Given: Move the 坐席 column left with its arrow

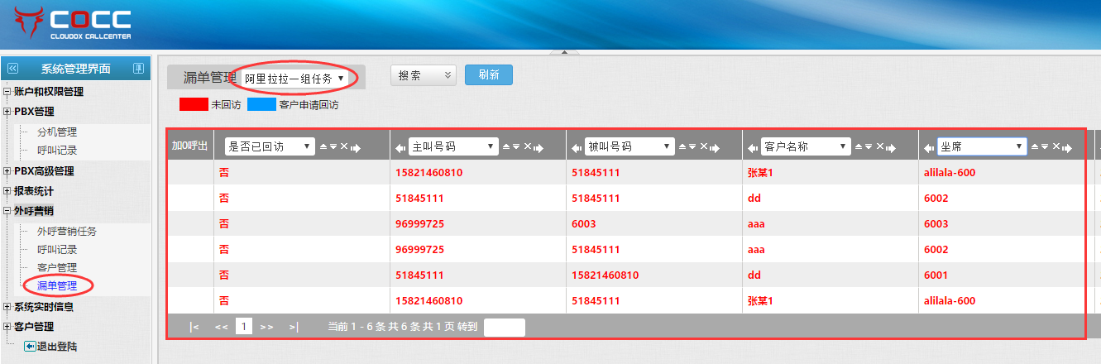Looking at the screenshot, I should [x=929, y=147].
